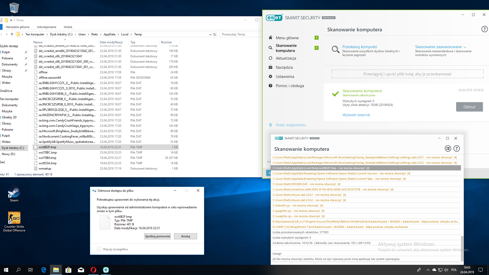Select hiberfil.sys log entry in scan log
Viewport: 489px width, 275px height.
click(366, 205)
